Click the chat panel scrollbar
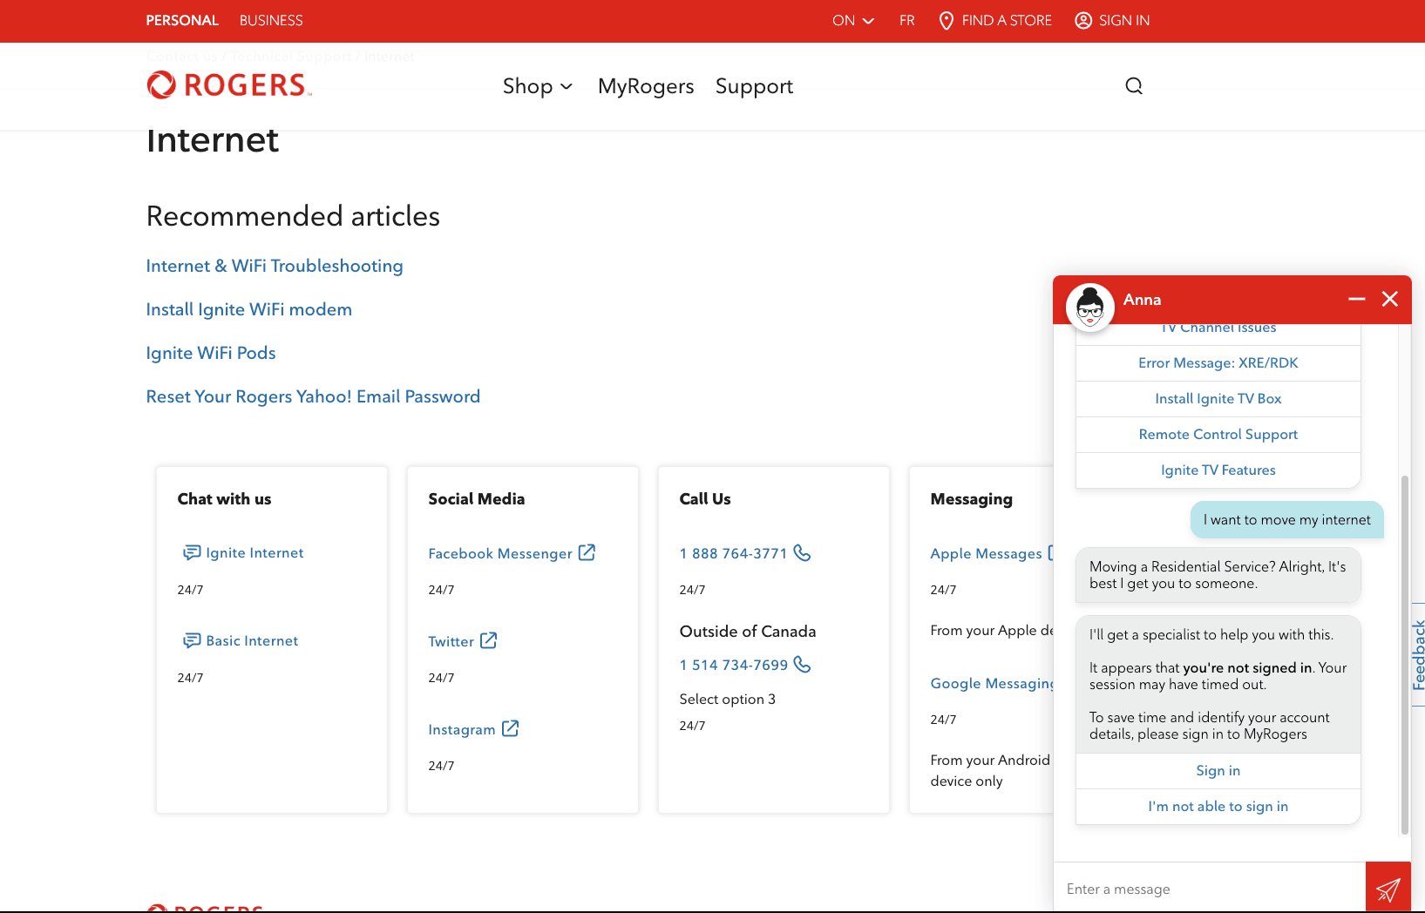 [1404, 655]
